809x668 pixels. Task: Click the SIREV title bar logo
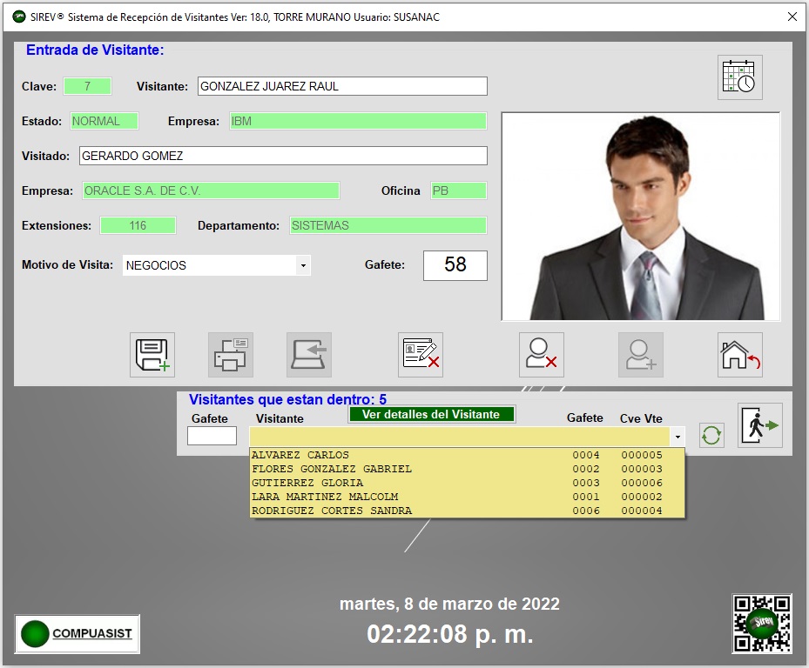[x=19, y=17]
